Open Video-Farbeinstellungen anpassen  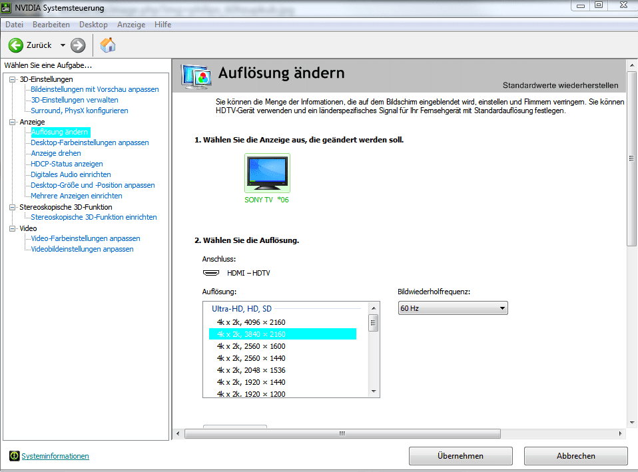(85, 238)
